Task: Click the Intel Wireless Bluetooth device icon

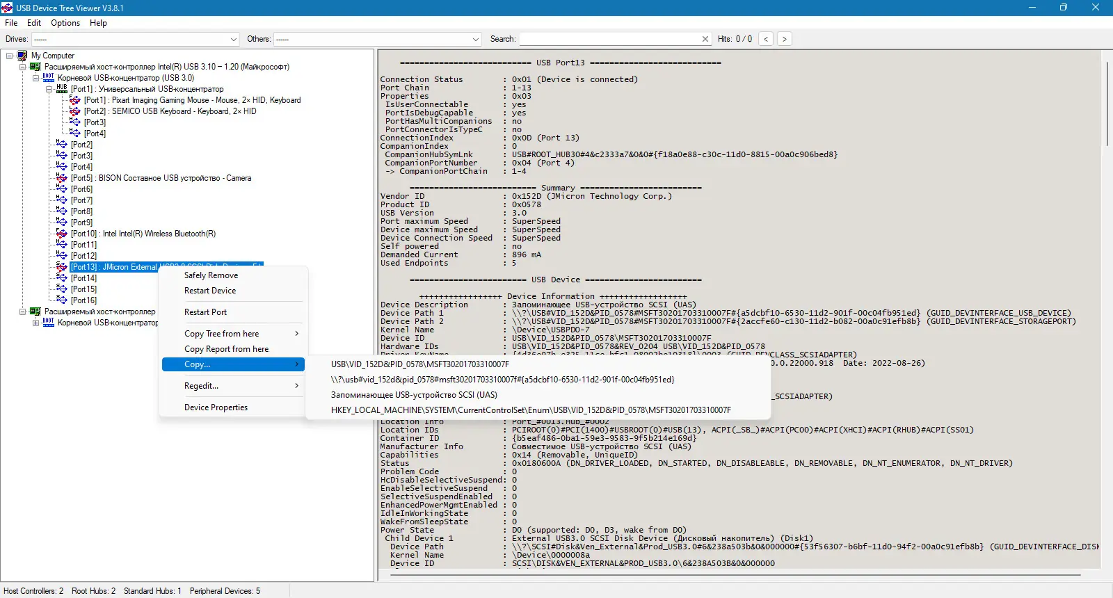Action: (x=62, y=234)
